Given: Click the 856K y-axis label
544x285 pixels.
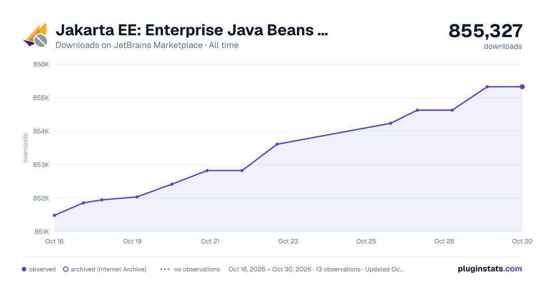Looking at the screenshot, I should click(x=41, y=64).
